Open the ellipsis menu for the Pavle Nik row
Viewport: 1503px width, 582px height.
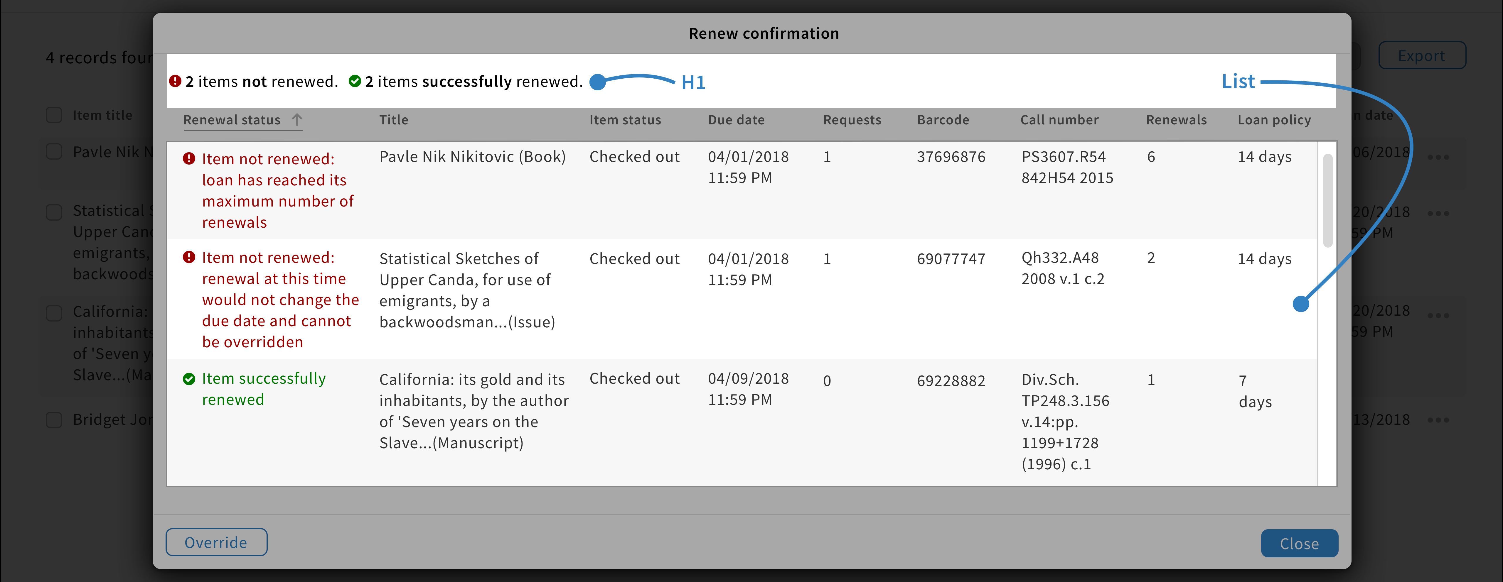click(1438, 157)
